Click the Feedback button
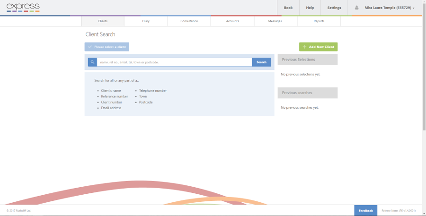This screenshot has width=426, height=216. (366, 211)
